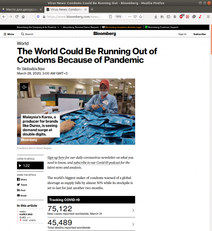Open a new browser tab

coord(92,9)
